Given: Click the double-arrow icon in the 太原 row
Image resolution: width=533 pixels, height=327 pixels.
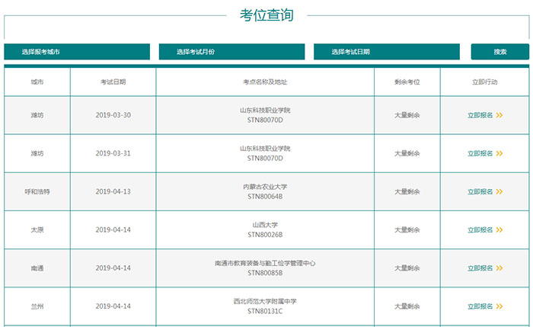Looking at the screenshot, I should [499, 230].
